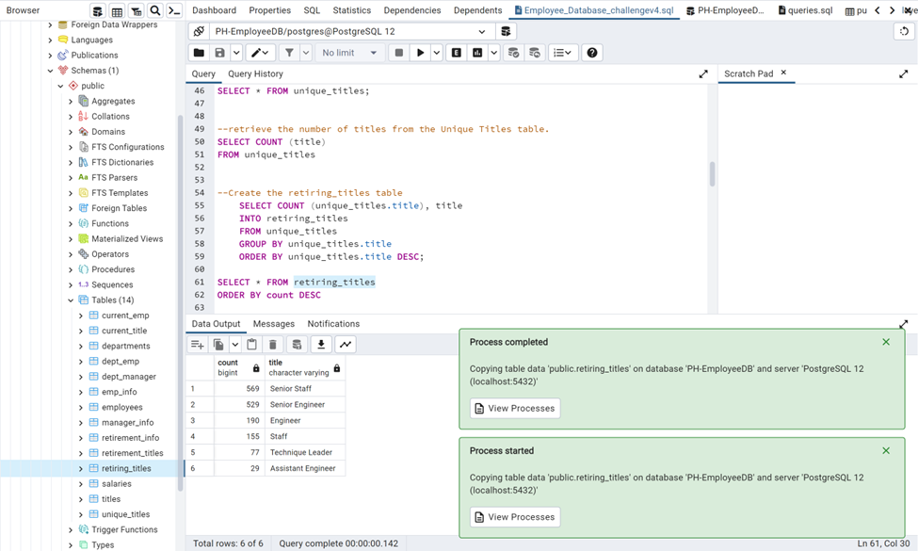
Task: Click the query editor vertical scrollbar
Action: 713,174
